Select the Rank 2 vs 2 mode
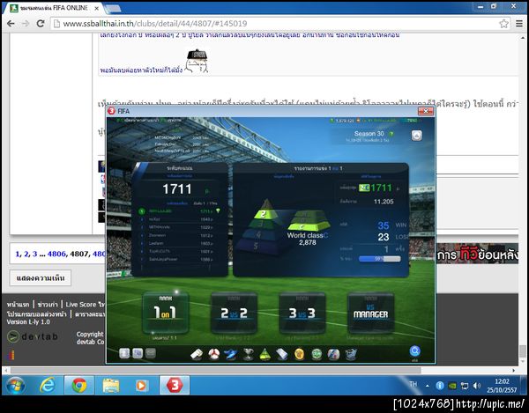The width and height of the screenshot is (529, 413). point(234,313)
